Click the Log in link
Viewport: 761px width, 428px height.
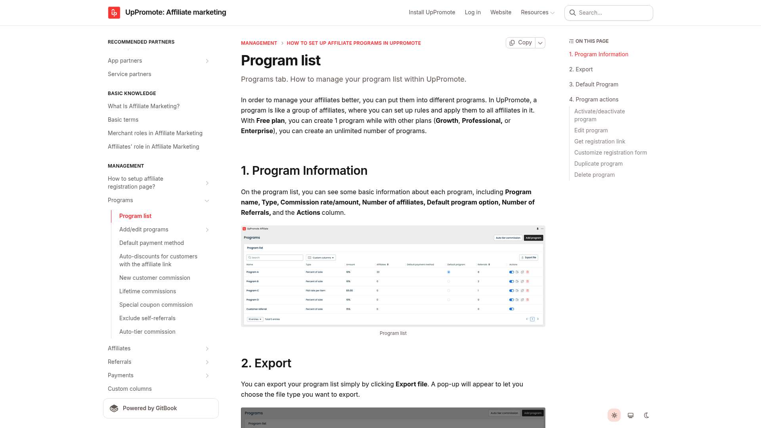coord(472,12)
